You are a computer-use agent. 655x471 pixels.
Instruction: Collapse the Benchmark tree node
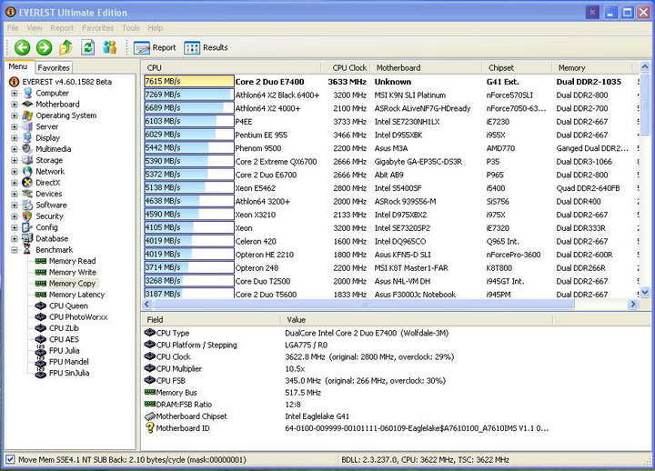click(15, 250)
